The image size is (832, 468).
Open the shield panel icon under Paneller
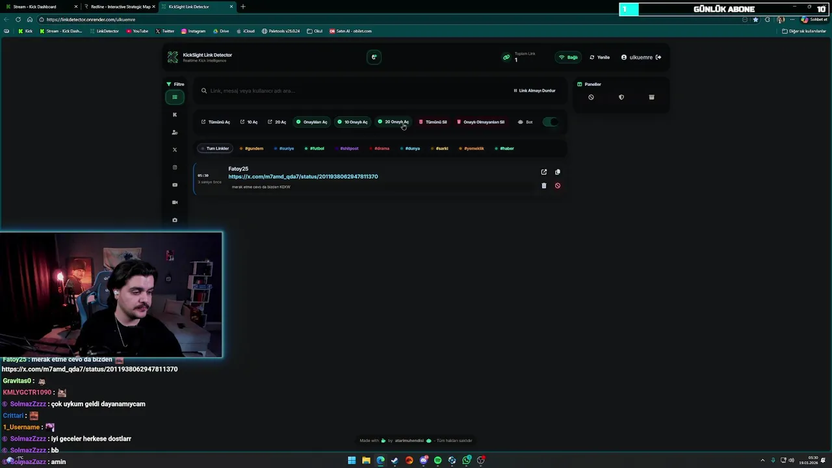pos(621,97)
